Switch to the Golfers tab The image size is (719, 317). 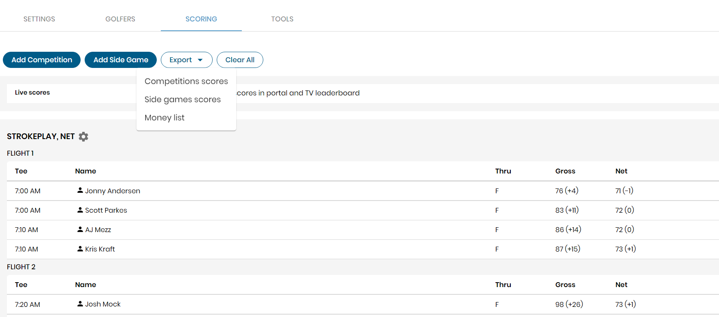120,19
